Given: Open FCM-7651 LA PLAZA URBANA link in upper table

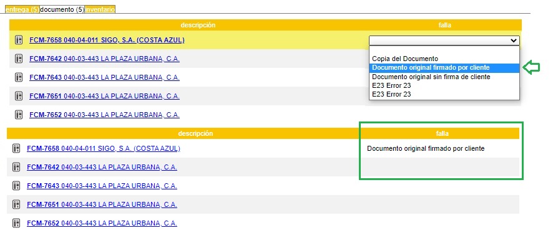Looking at the screenshot, I should [x=104, y=96].
